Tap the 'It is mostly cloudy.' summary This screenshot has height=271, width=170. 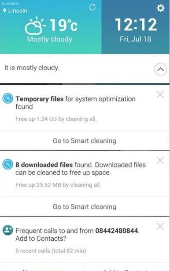(x=32, y=68)
